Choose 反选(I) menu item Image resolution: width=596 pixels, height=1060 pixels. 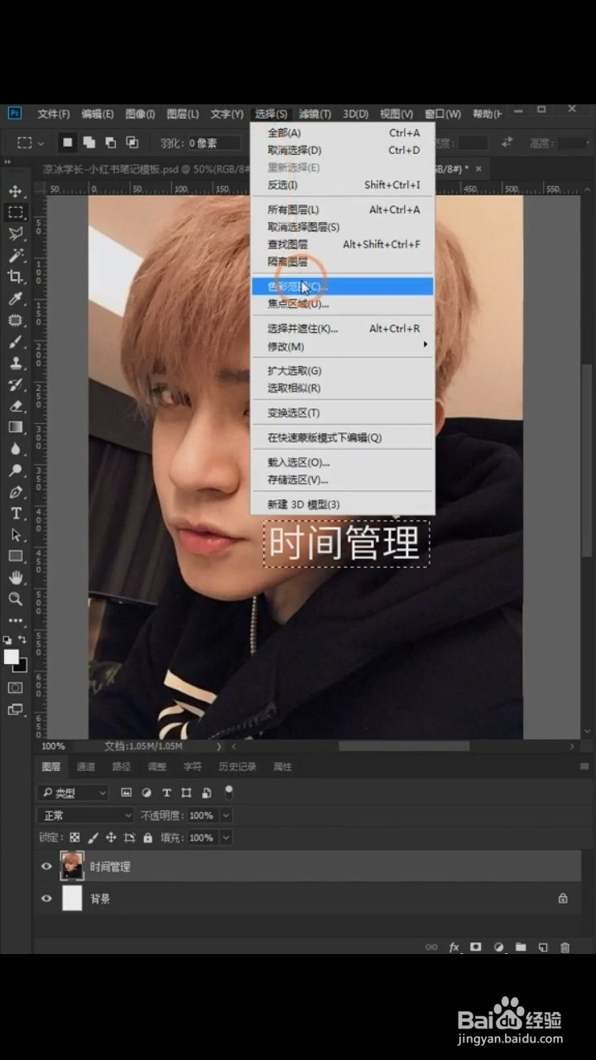tap(343, 185)
